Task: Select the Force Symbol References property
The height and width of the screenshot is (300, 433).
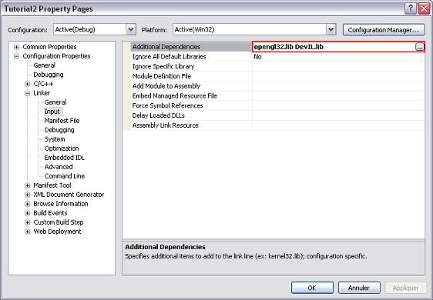Action: pyautogui.click(x=168, y=105)
